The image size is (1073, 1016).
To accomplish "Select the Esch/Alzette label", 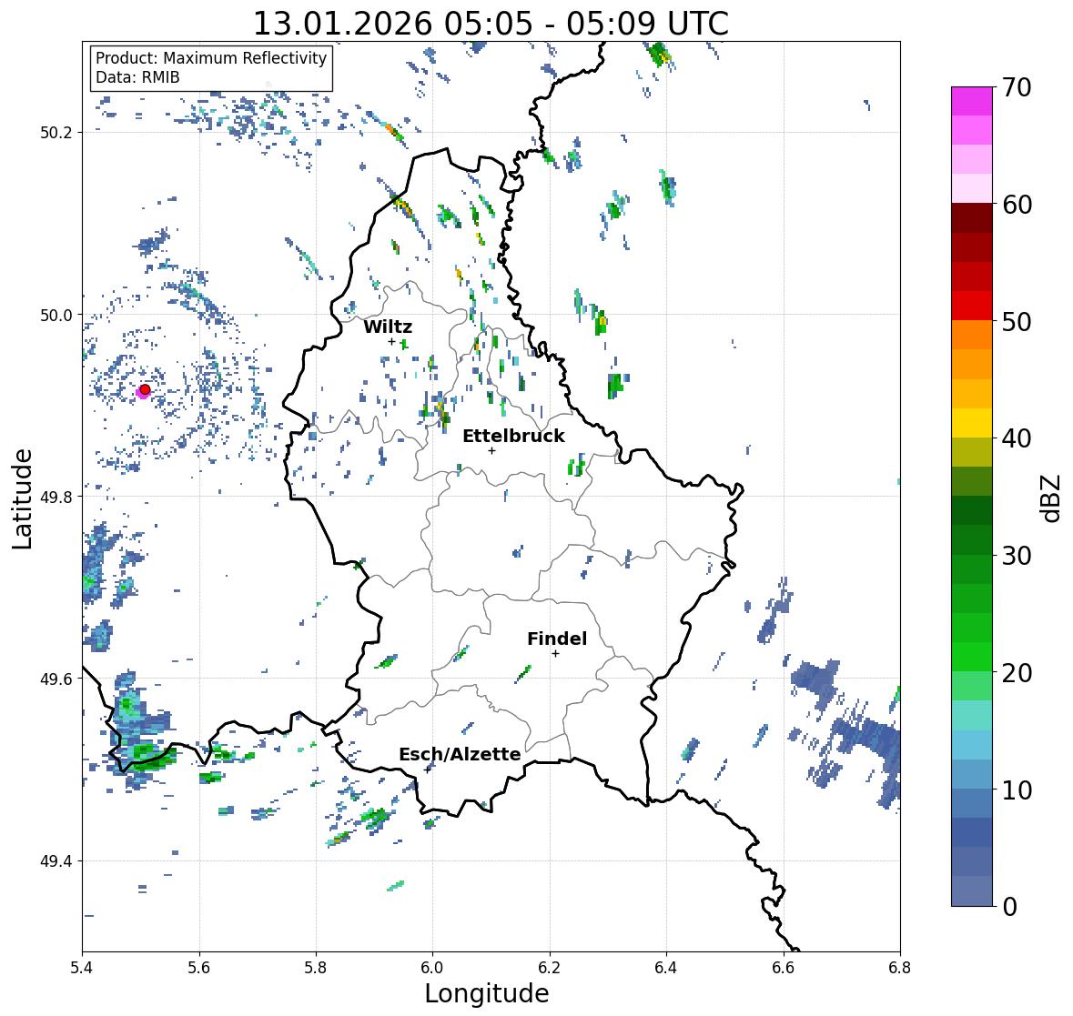I will 460,754.
